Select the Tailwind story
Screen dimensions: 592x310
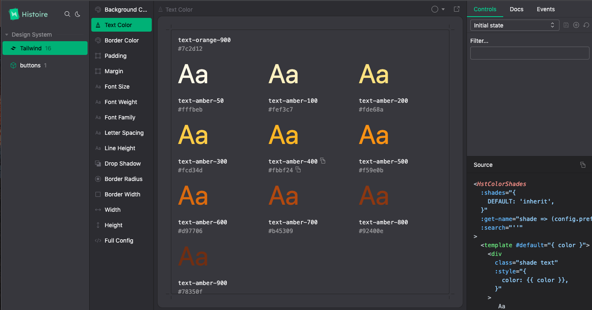coord(45,48)
